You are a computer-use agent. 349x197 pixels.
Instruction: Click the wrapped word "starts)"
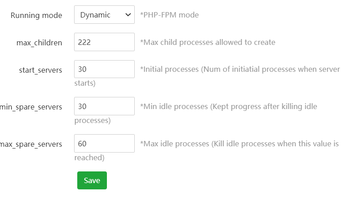(x=84, y=83)
